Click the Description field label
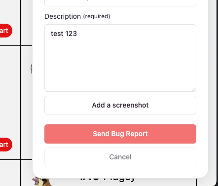This screenshot has width=218, height=186. (63, 16)
